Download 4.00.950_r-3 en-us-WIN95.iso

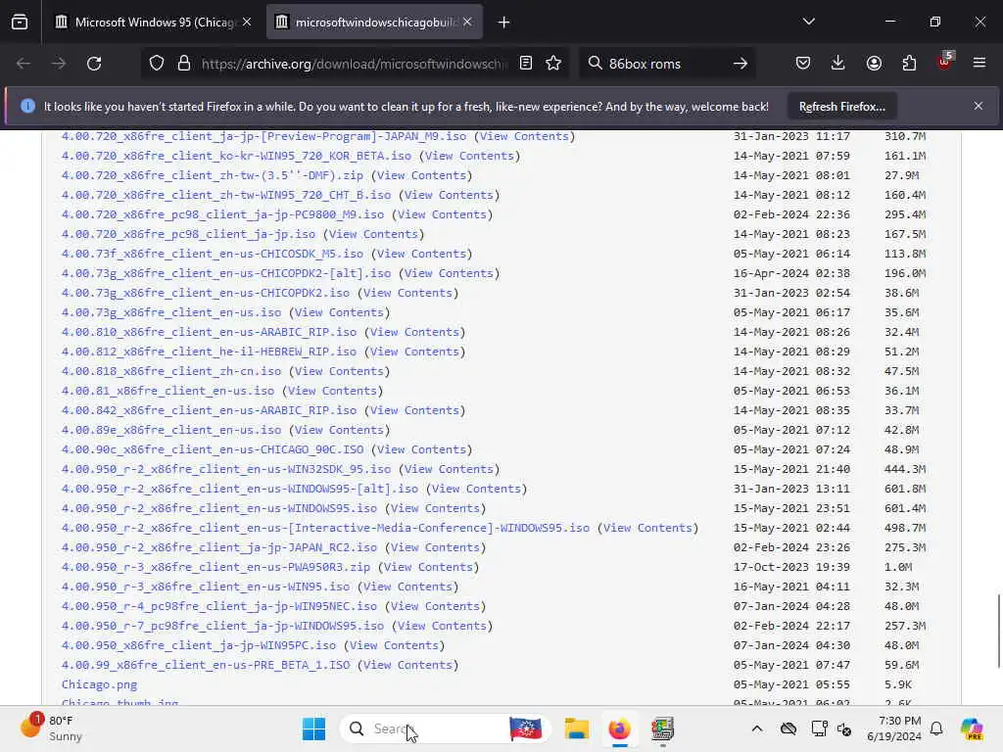[x=206, y=587]
